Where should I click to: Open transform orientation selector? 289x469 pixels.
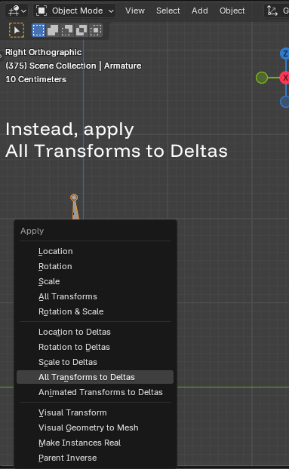pyautogui.click(x=277, y=11)
